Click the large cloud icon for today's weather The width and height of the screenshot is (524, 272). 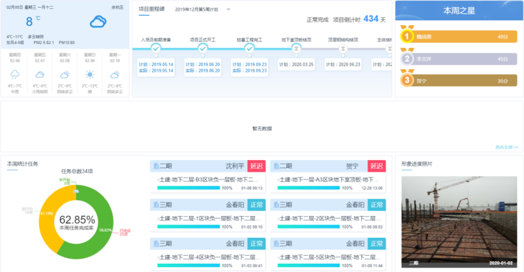(x=98, y=23)
